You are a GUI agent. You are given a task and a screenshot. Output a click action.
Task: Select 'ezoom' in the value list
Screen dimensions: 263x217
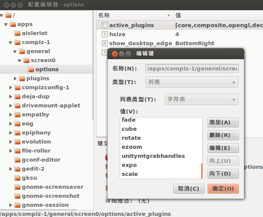pos(161,147)
